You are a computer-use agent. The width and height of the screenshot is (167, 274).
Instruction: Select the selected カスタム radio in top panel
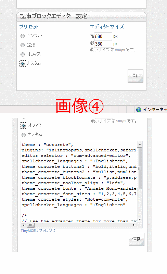point(23,64)
